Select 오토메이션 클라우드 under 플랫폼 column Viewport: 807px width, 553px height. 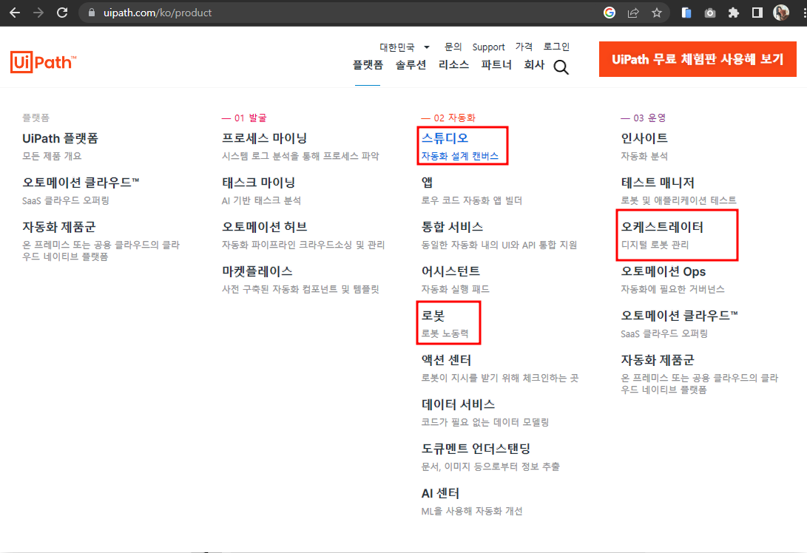81,183
